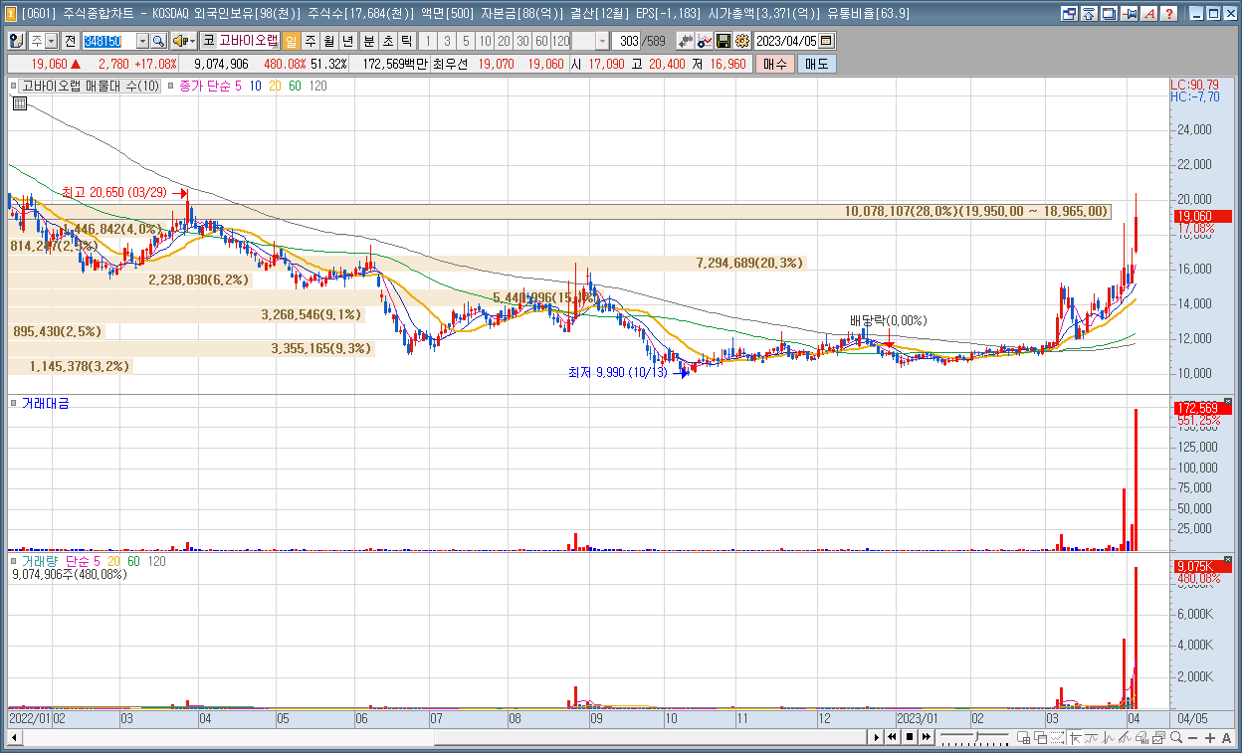Click the 고바이오랩 stock name button
This screenshot has width=1242, height=753.
click(x=249, y=41)
